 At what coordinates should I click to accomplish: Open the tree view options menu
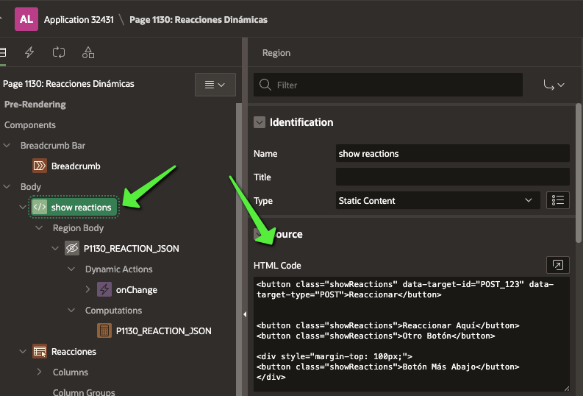[215, 85]
